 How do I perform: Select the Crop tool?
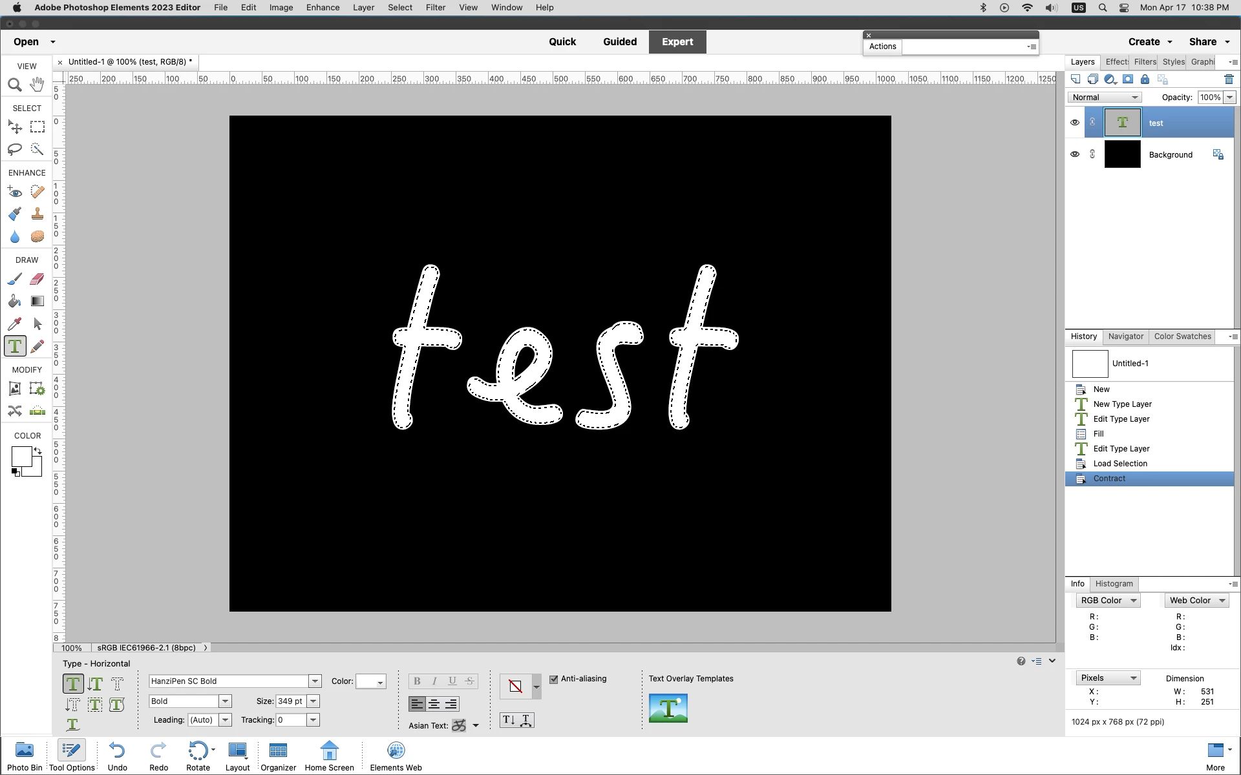click(x=15, y=389)
